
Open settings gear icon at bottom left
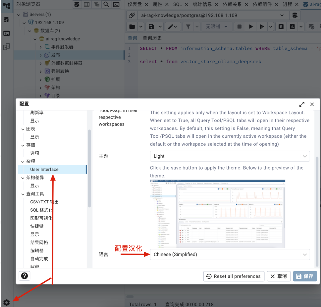(x=7, y=302)
